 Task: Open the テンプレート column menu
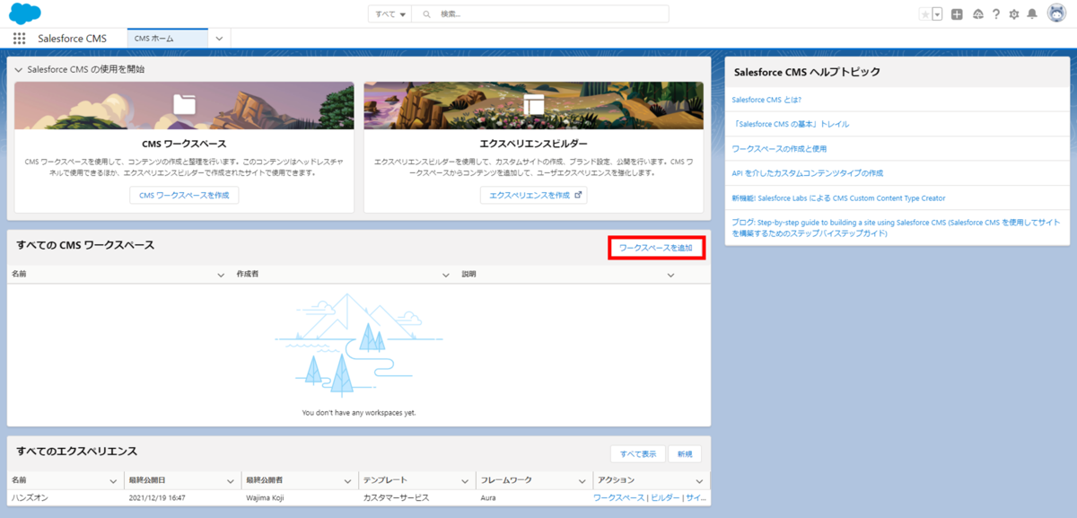click(465, 480)
